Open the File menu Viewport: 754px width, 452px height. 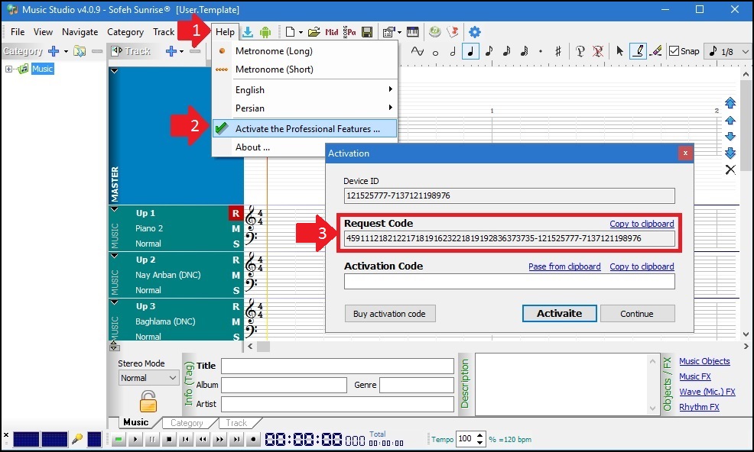(x=18, y=32)
